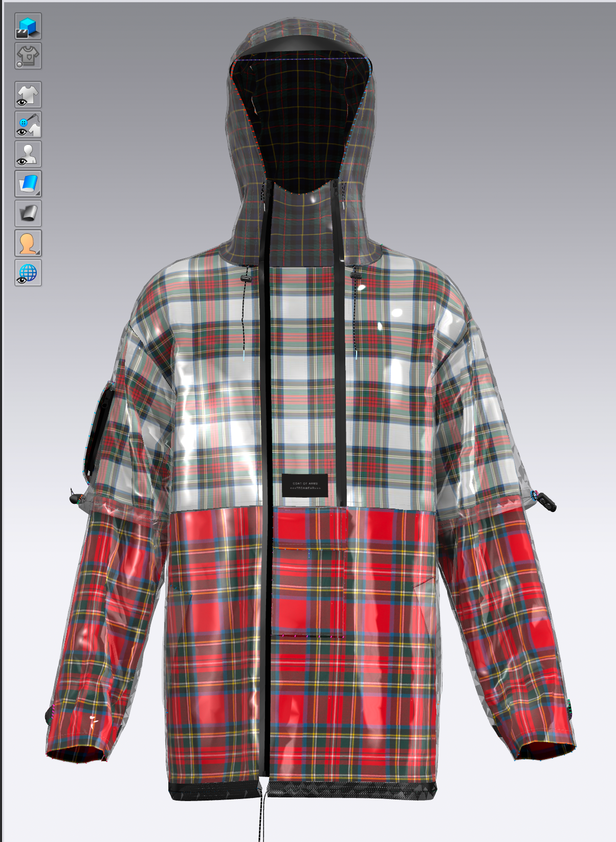Toggle Show 3D Attachments button-and-needle visibility

tap(28, 124)
